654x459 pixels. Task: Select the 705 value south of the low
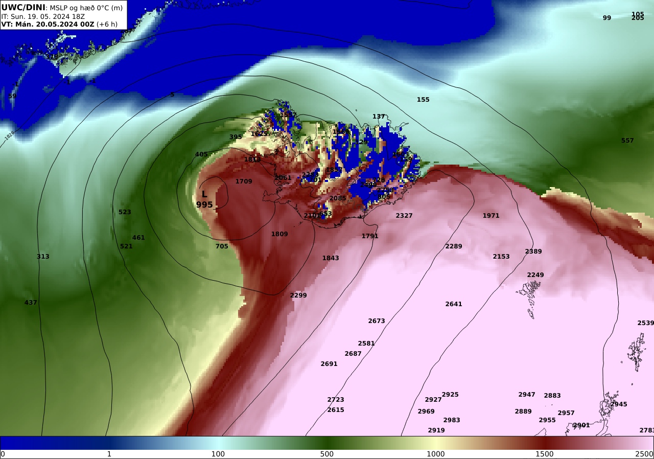[222, 246]
